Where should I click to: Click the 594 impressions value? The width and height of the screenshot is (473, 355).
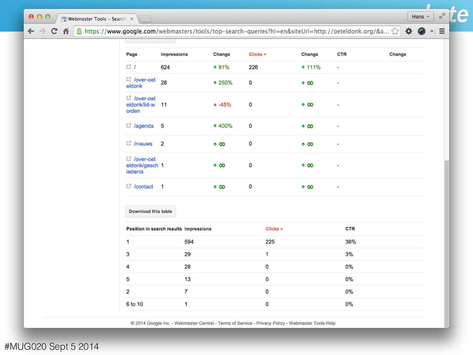189,242
